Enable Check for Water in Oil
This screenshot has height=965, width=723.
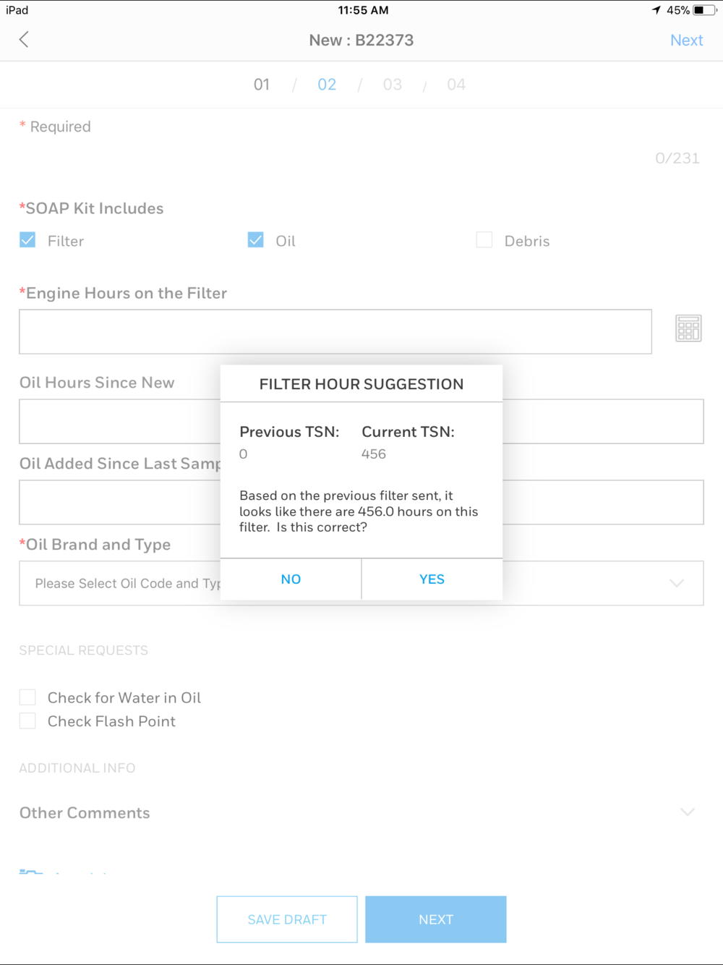pyautogui.click(x=27, y=697)
